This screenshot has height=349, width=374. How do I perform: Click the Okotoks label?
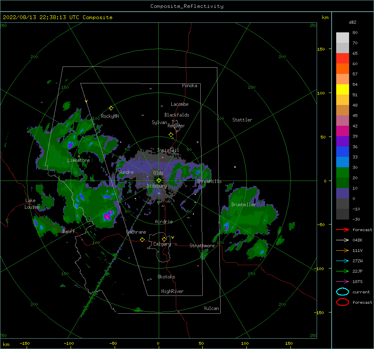(166, 277)
